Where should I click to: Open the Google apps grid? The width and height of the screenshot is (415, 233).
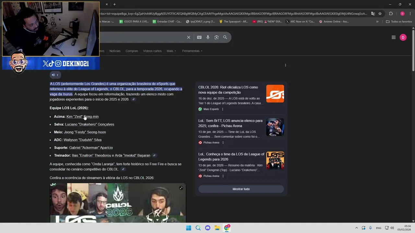click(x=393, y=37)
